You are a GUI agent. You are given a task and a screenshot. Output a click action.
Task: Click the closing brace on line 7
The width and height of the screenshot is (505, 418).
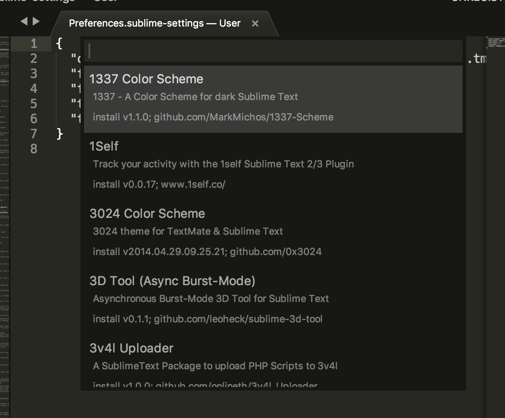point(60,133)
